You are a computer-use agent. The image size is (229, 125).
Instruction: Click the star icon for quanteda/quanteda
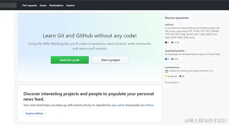pos(172,59)
